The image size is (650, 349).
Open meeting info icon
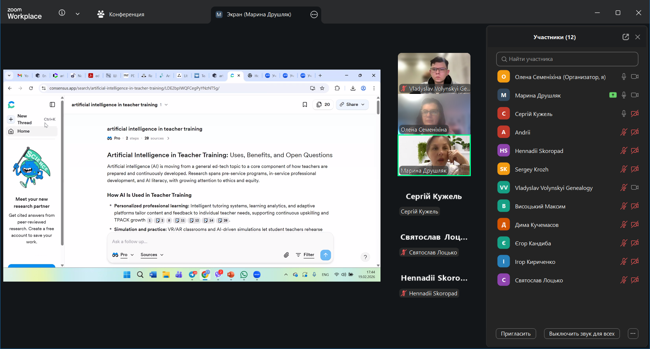coord(62,13)
